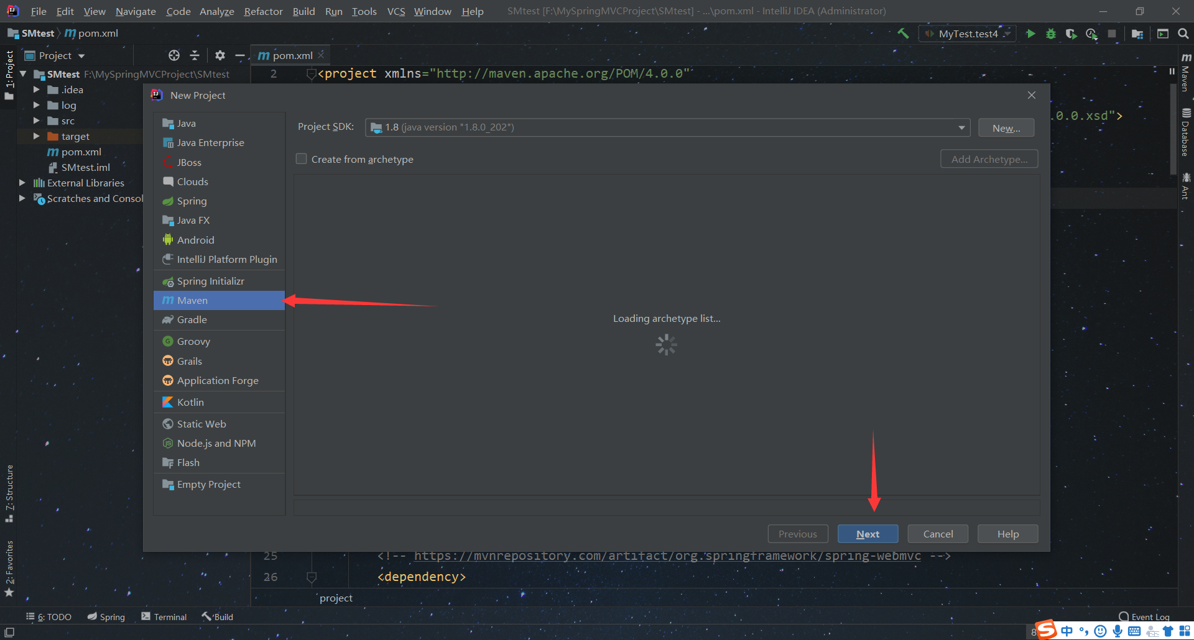The height and width of the screenshot is (640, 1194).
Task: Open Project panel settings gear
Action: pyautogui.click(x=220, y=55)
